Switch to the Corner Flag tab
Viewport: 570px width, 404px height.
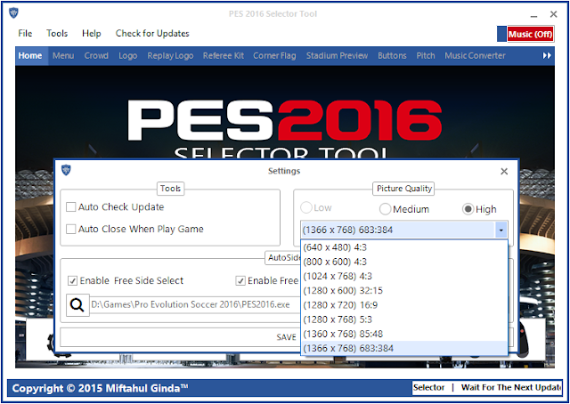pyautogui.click(x=274, y=55)
